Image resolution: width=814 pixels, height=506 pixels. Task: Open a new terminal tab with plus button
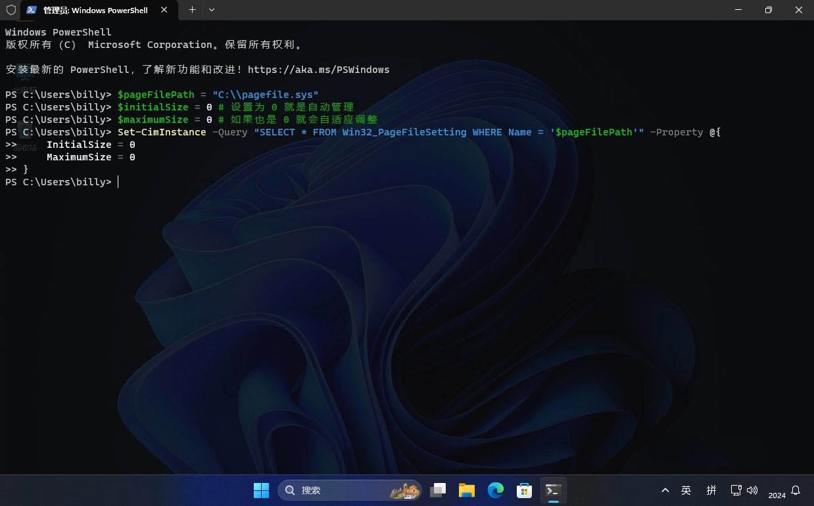[x=192, y=10]
